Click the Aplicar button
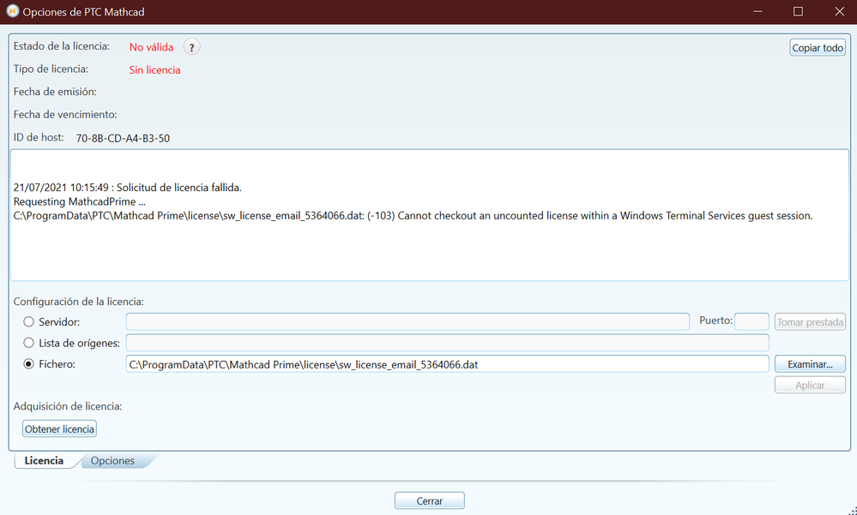The width and height of the screenshot is (857, 515). click(x=810, y=385)
